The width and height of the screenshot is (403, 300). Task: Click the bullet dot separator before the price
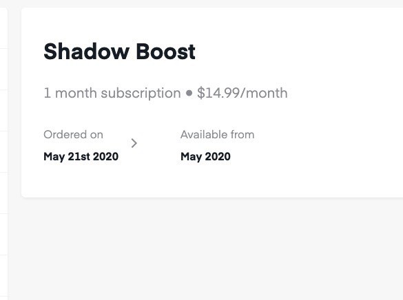pyautogui.click(x=189, y=93)
